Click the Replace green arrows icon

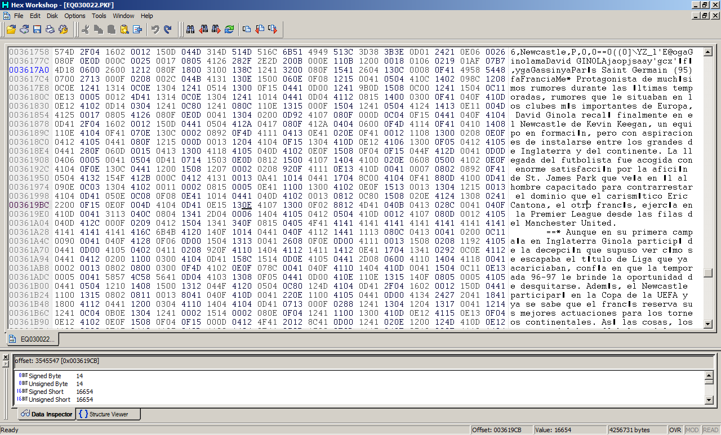pos(229,29)
